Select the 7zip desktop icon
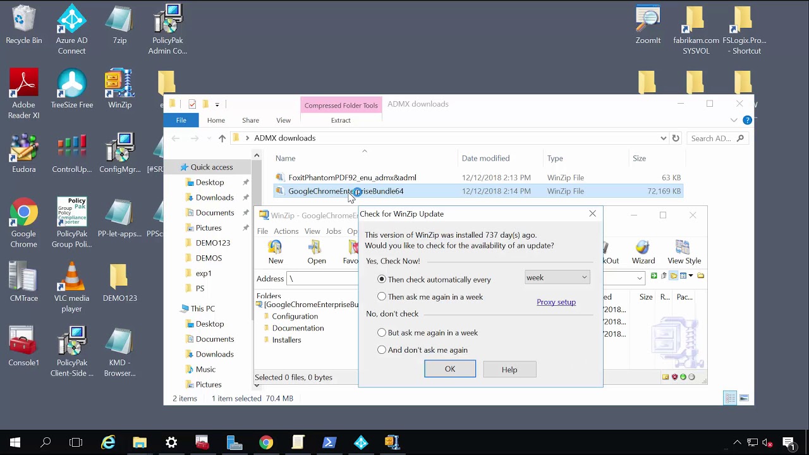The height and width of the screenshot is (455, 809). coord(119,25)
